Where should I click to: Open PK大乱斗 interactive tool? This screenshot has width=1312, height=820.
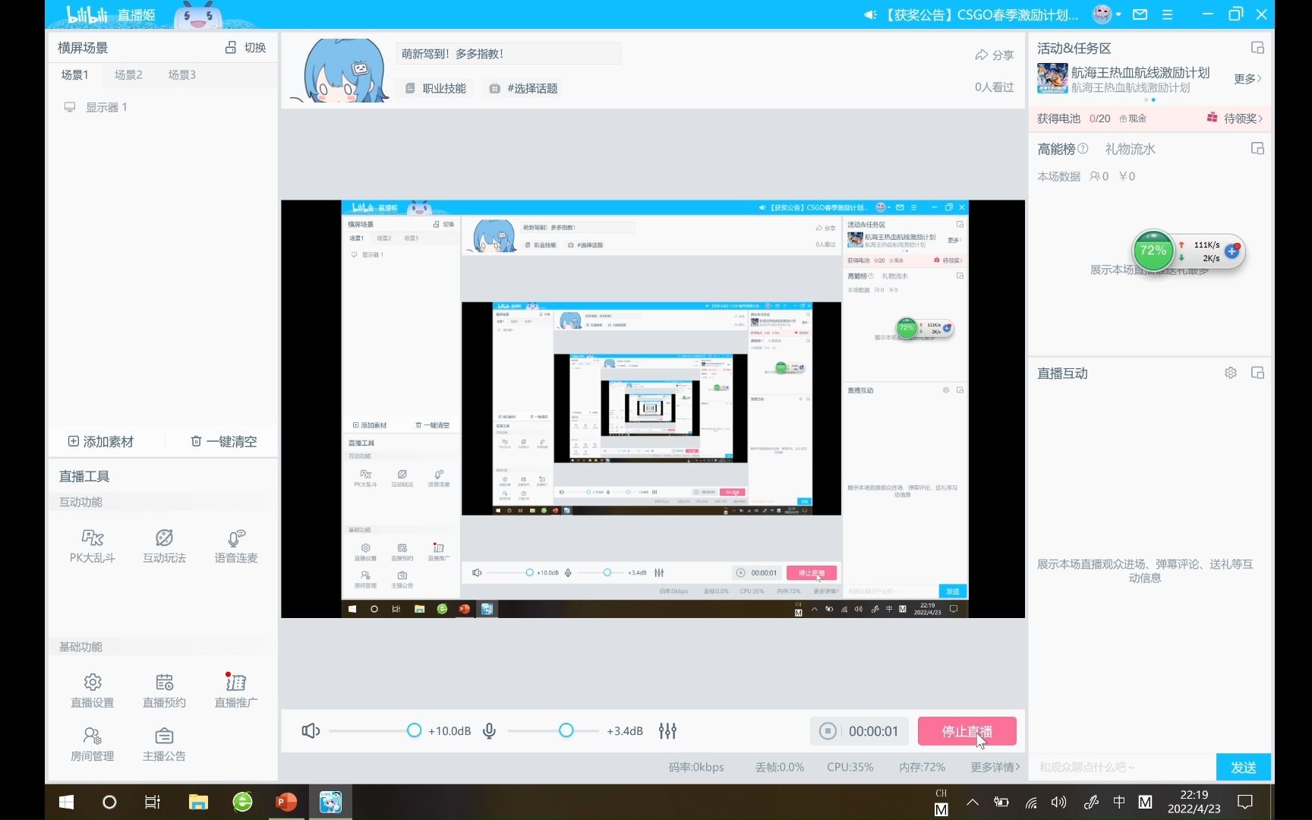click(93, 546)
